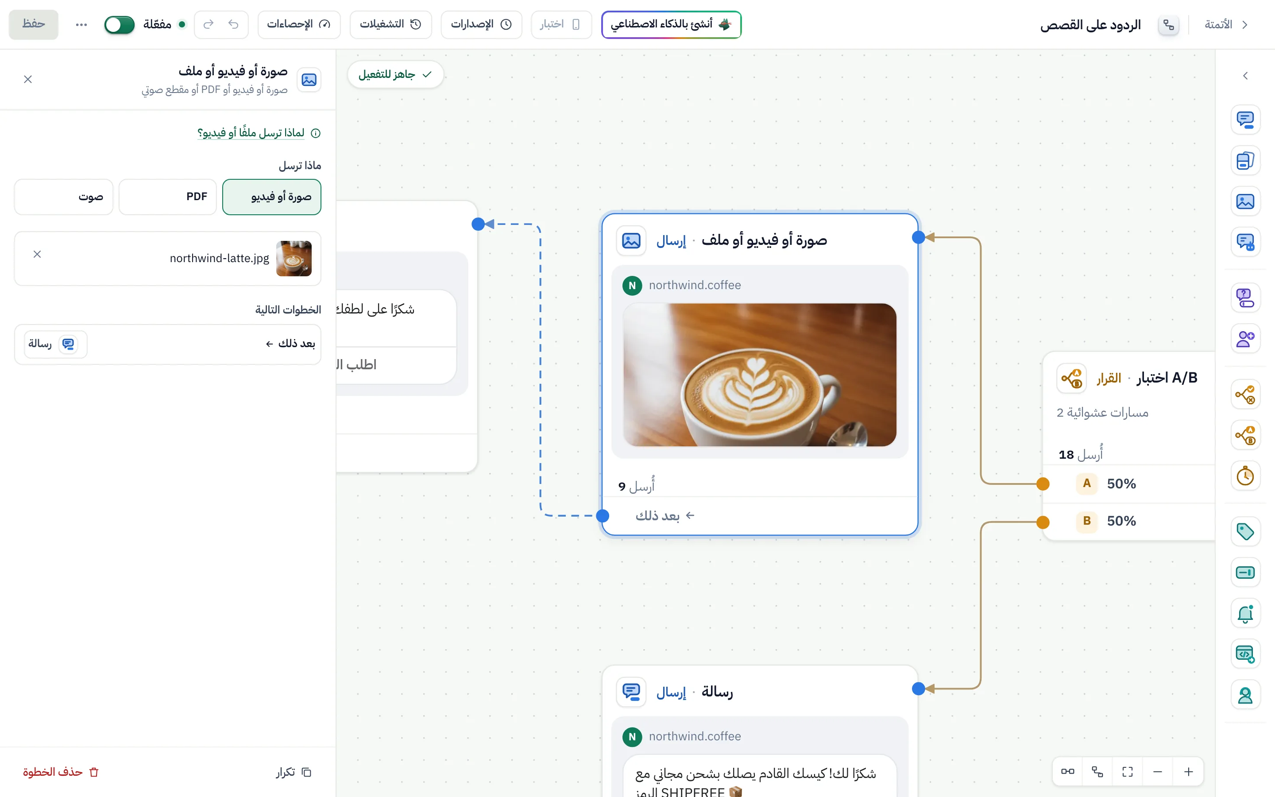Image resolution: width=1275 pixels, height=797 pixels.
Task: Open the اختبار test tab
Action: pos(561,24)
